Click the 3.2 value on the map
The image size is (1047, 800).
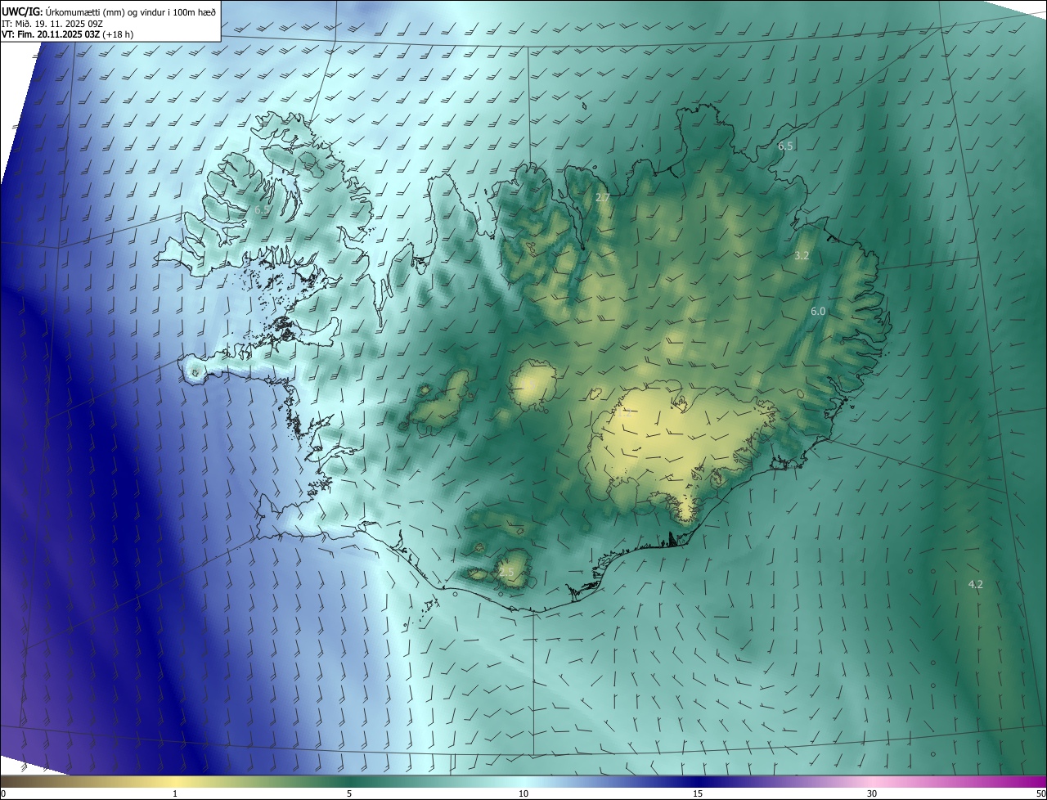pyautogui.click(x=802, y=256)
